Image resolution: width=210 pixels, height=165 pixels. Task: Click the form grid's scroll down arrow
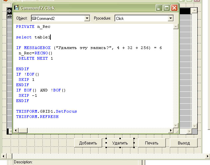tap(194, 126)
